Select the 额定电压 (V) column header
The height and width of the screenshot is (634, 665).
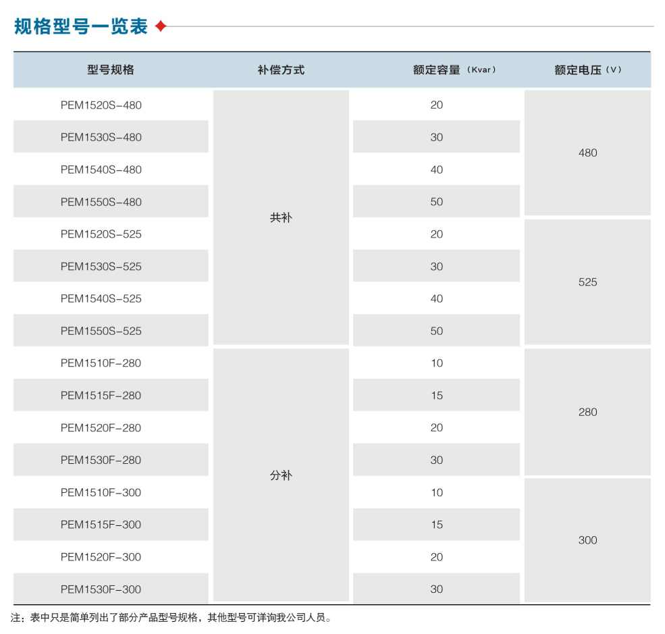click(x=587, y=70)
